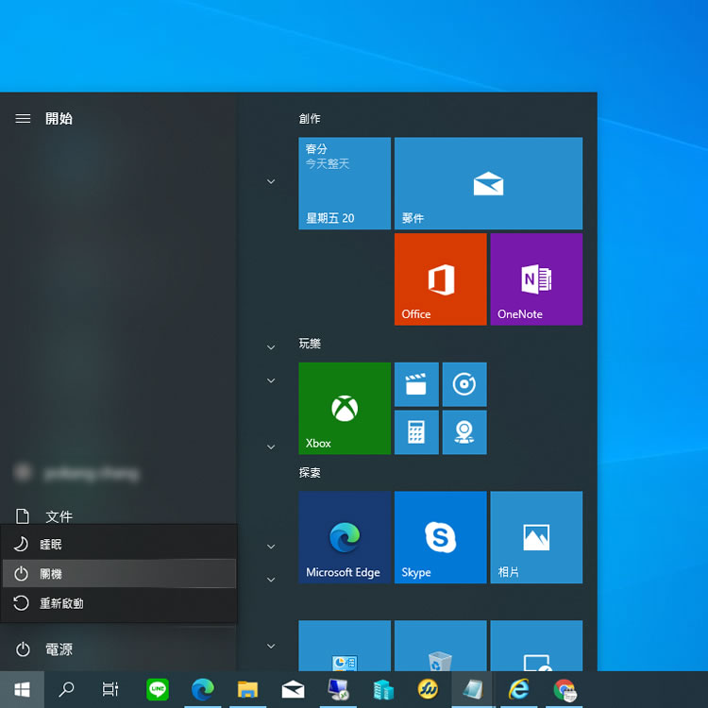Open LINE from the taskbar
The image size is (708, 708).
(x=158, y=689)
